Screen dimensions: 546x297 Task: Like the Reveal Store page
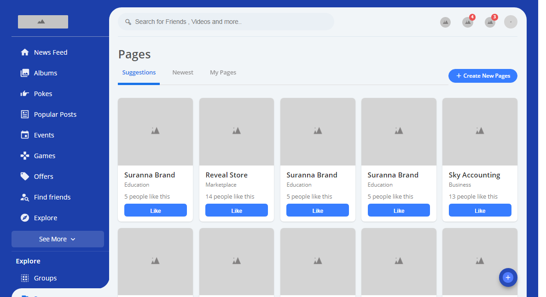click(237, 211)
